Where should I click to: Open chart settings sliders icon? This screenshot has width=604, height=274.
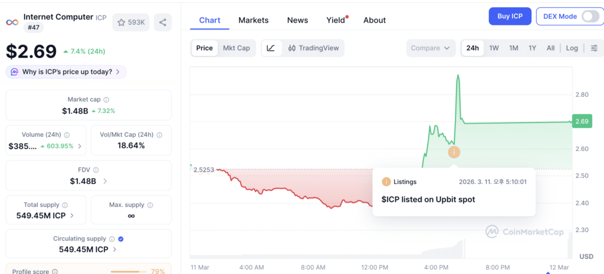(x=595, y=48)
